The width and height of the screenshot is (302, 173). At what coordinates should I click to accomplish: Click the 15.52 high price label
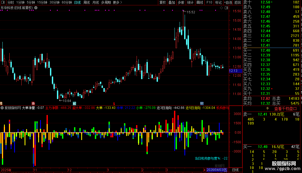191,12
